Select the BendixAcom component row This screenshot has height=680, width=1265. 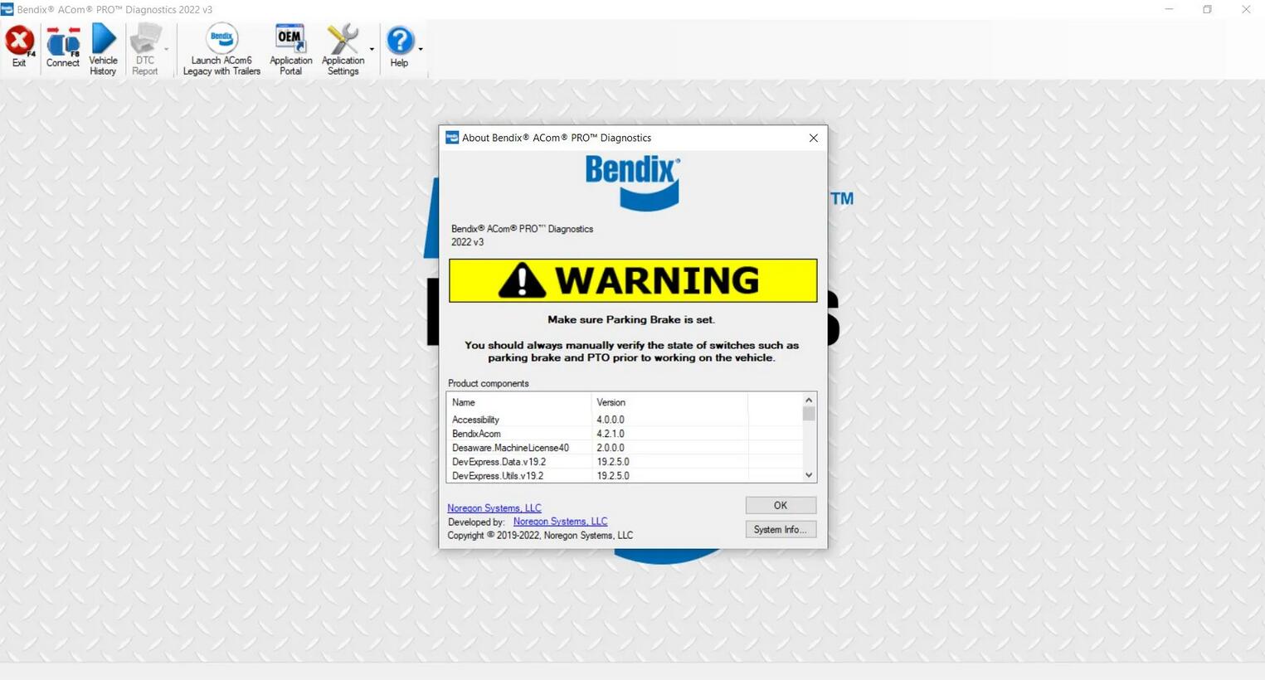pyautogui.click(x=625, y=434)
